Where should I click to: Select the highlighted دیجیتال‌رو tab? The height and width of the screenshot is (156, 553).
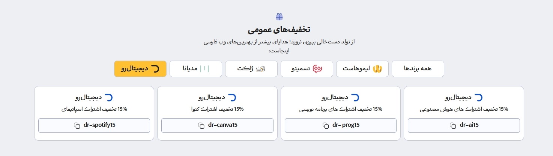click(140, 69)
